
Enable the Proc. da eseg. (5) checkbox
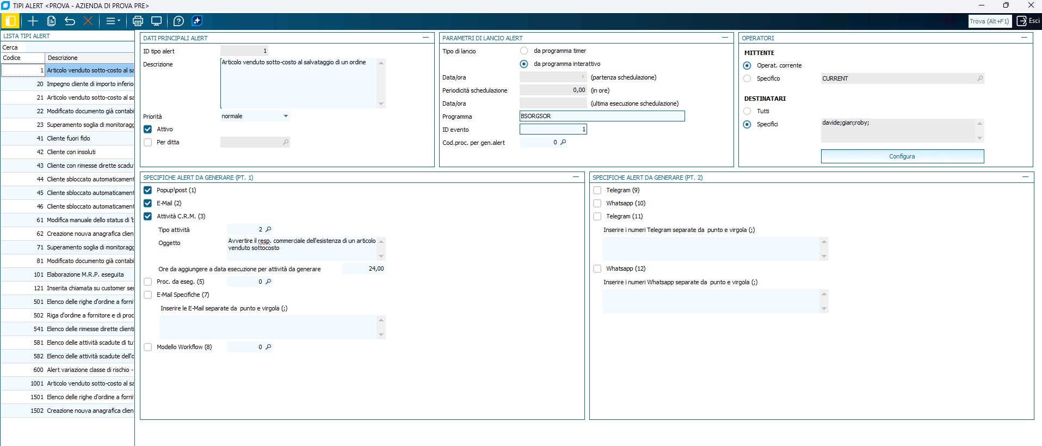coord(147,282)
